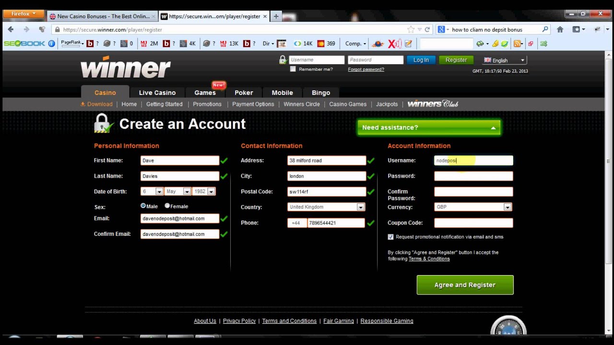
Task: Open the birth month May dropdown
Action: click(x=178, y=191)
